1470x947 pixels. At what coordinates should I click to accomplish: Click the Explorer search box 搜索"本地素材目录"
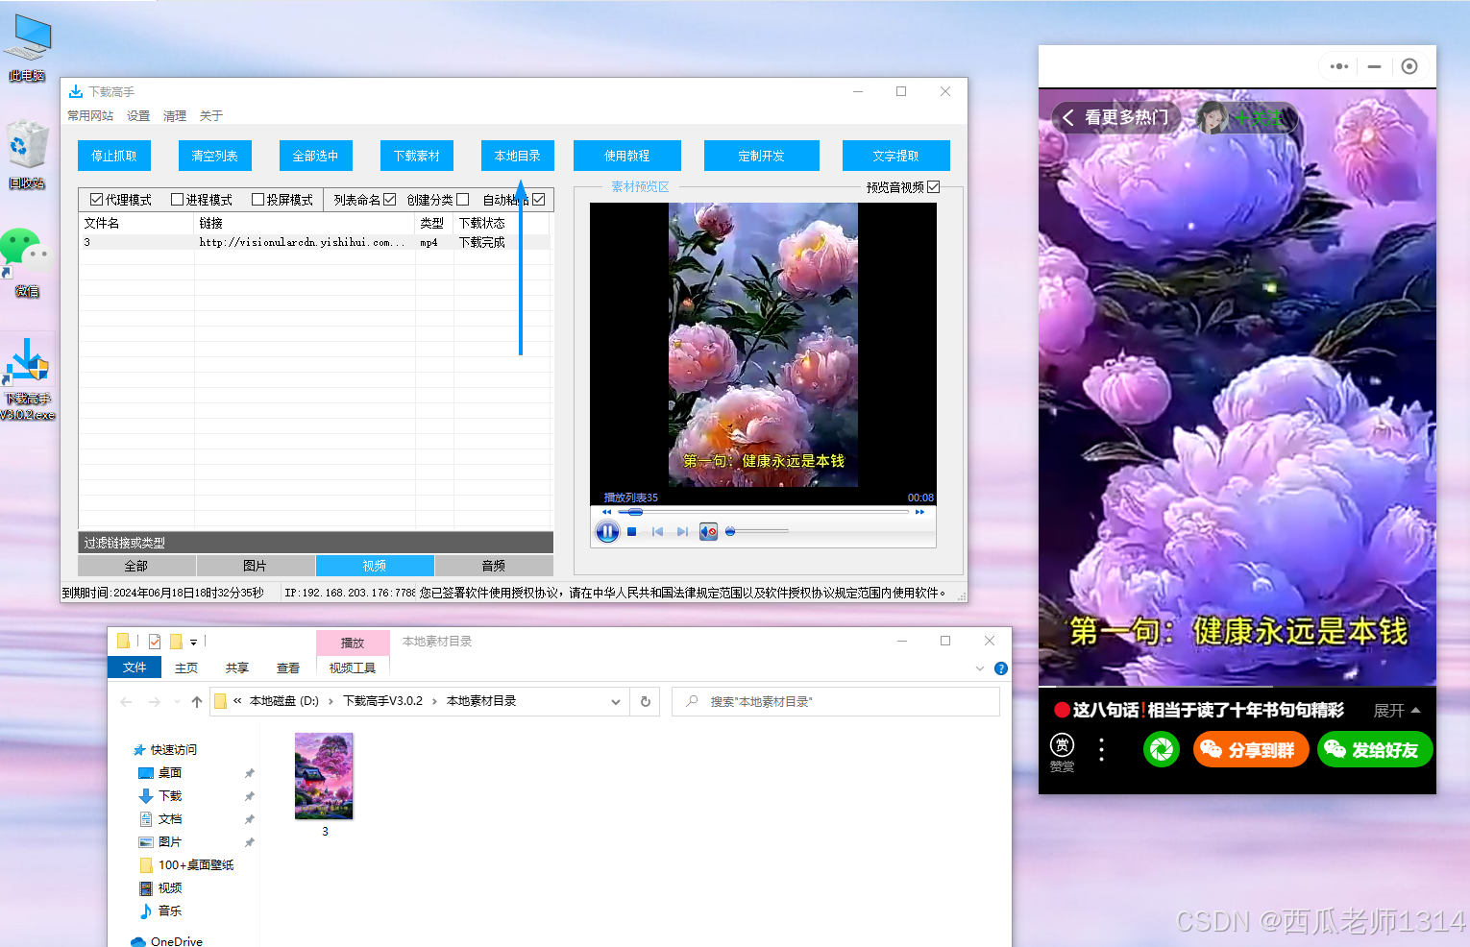click(x=835, y=702)
